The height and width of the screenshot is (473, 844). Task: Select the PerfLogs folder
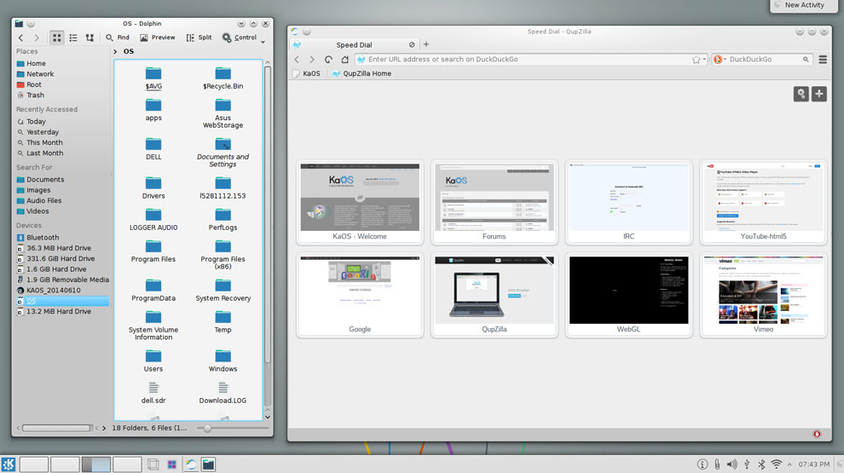coord(223,220)
